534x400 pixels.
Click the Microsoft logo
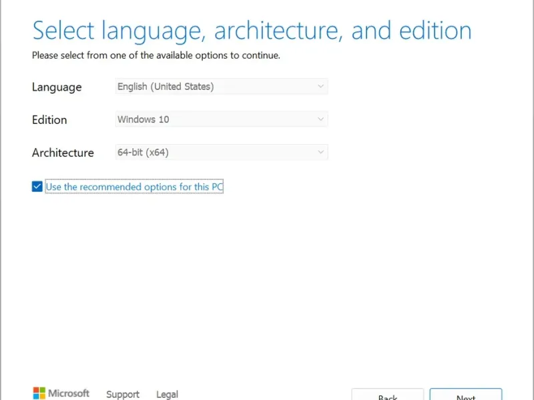point(61,393)
